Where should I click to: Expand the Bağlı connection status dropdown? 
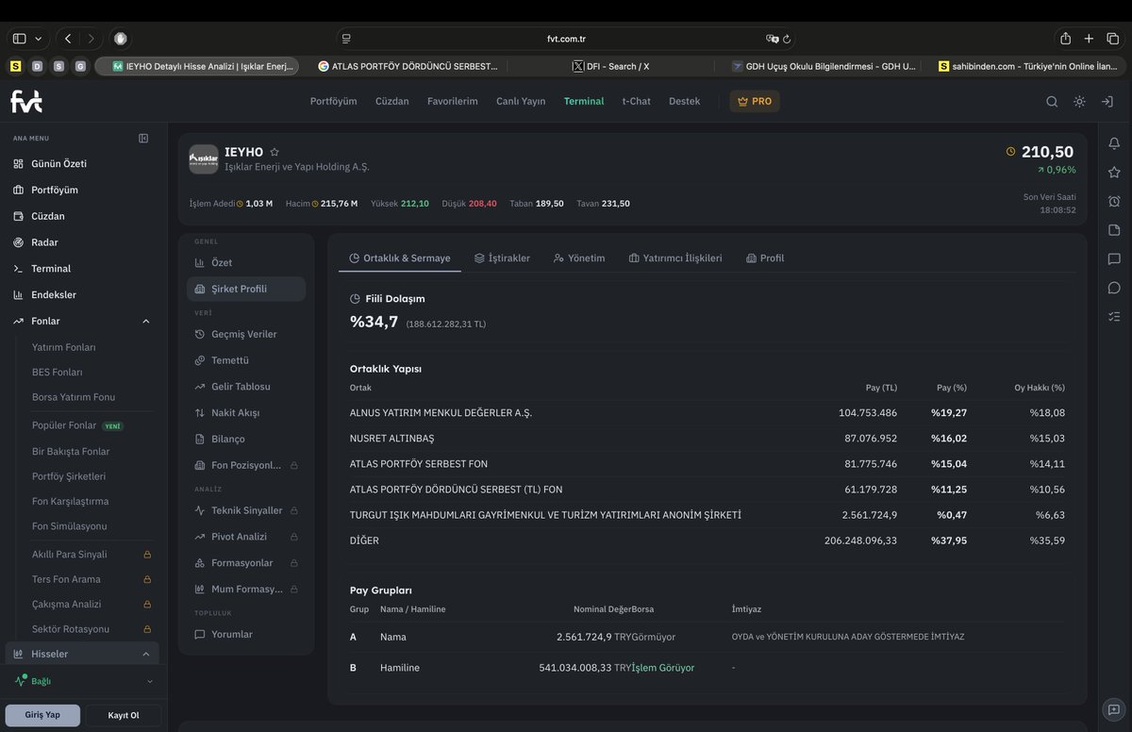tap(149, 681)
